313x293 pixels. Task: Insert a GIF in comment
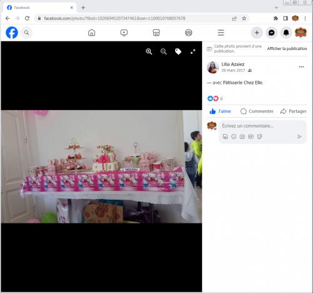click(x=250, y=136)
